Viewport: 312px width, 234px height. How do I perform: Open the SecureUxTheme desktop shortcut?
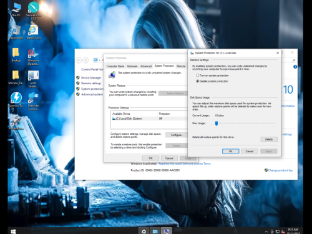tap(34, 11)
